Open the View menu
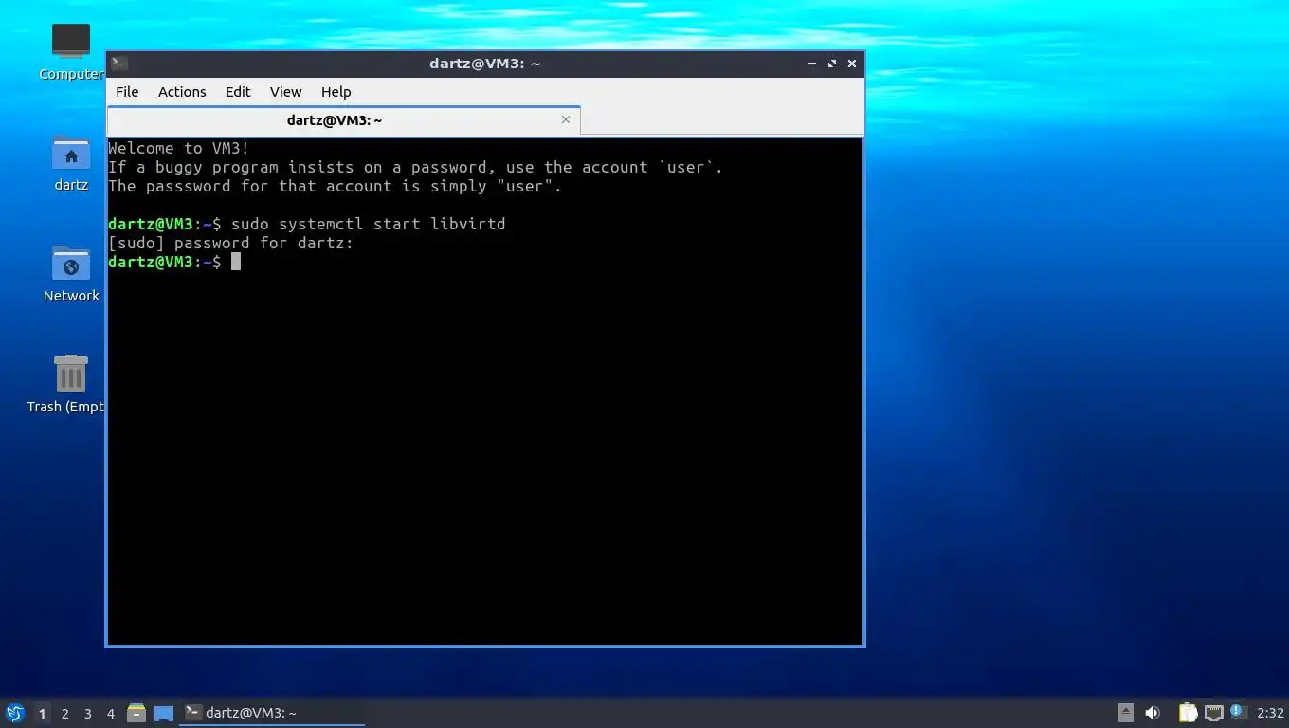Viewport: 1289px width, 728px height. (x=285, y=92)
